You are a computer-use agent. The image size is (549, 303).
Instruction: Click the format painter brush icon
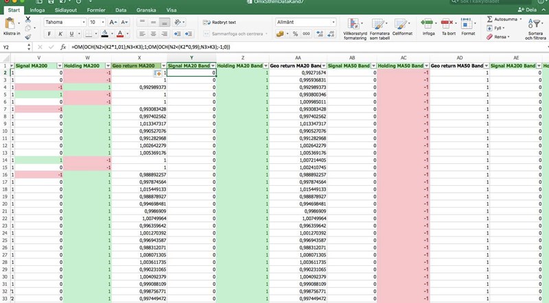(x=28, y=38)
